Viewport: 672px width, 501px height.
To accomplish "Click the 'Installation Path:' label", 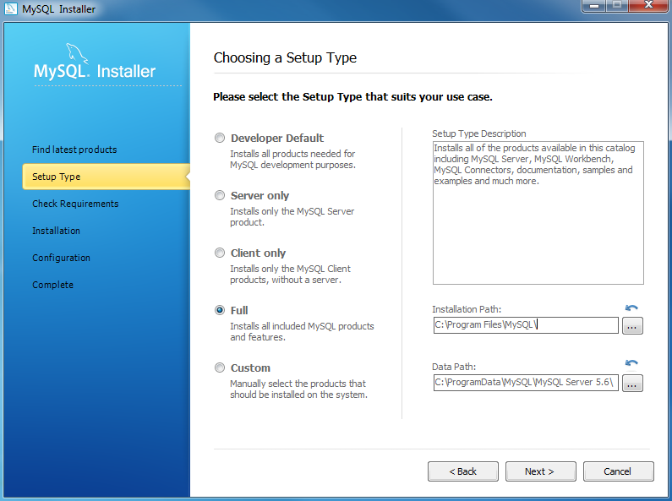I will point(467,309).
